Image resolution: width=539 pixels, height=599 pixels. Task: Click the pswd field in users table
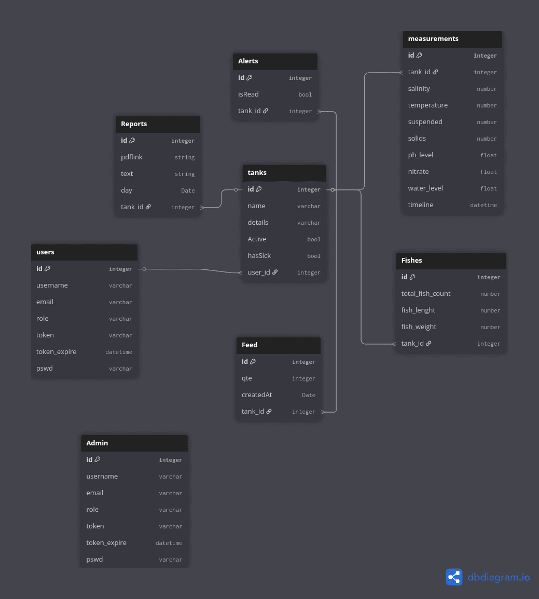[84, 368]
